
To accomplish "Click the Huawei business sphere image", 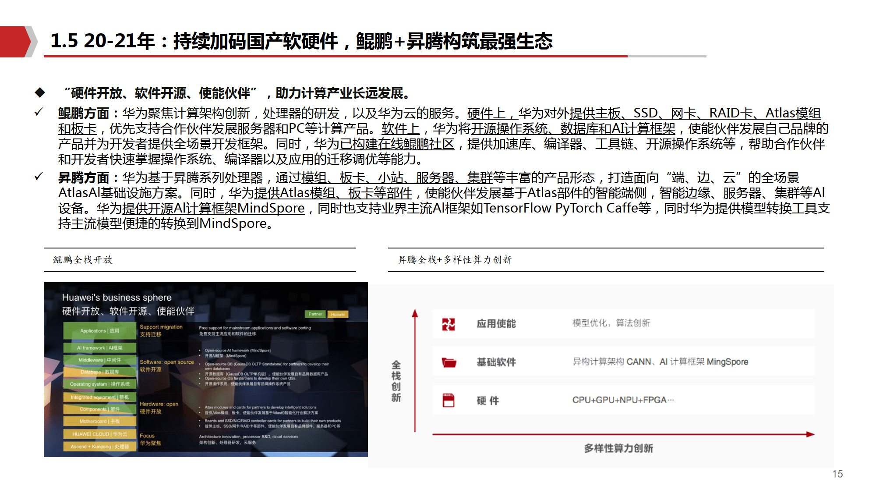I will pyautogui.click(x=206, y=370).
